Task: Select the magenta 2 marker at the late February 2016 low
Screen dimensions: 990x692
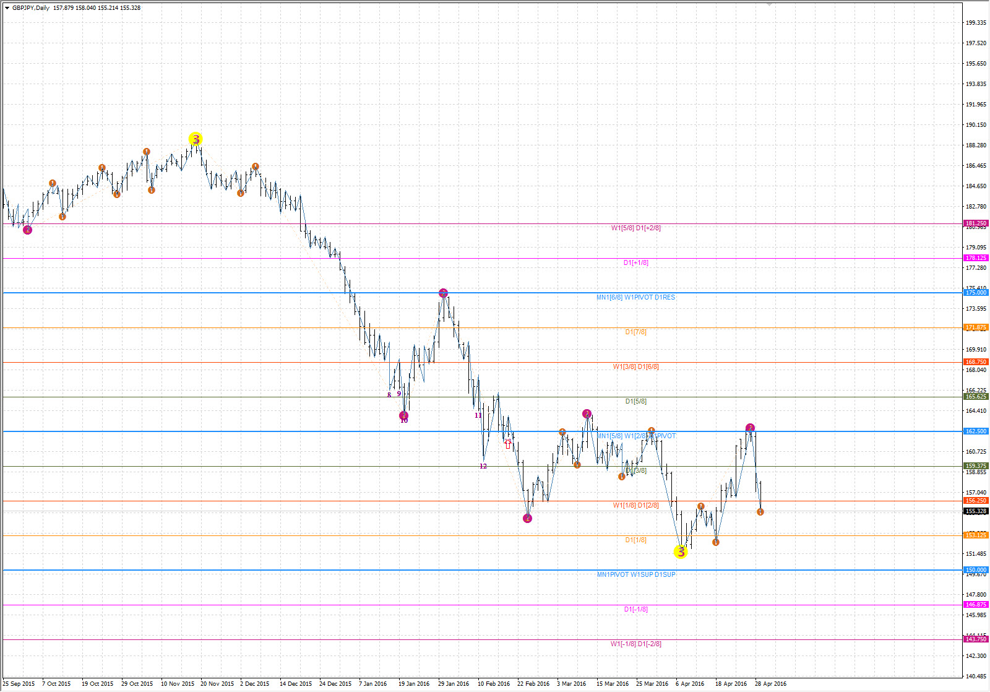Action: pos(527,518)
